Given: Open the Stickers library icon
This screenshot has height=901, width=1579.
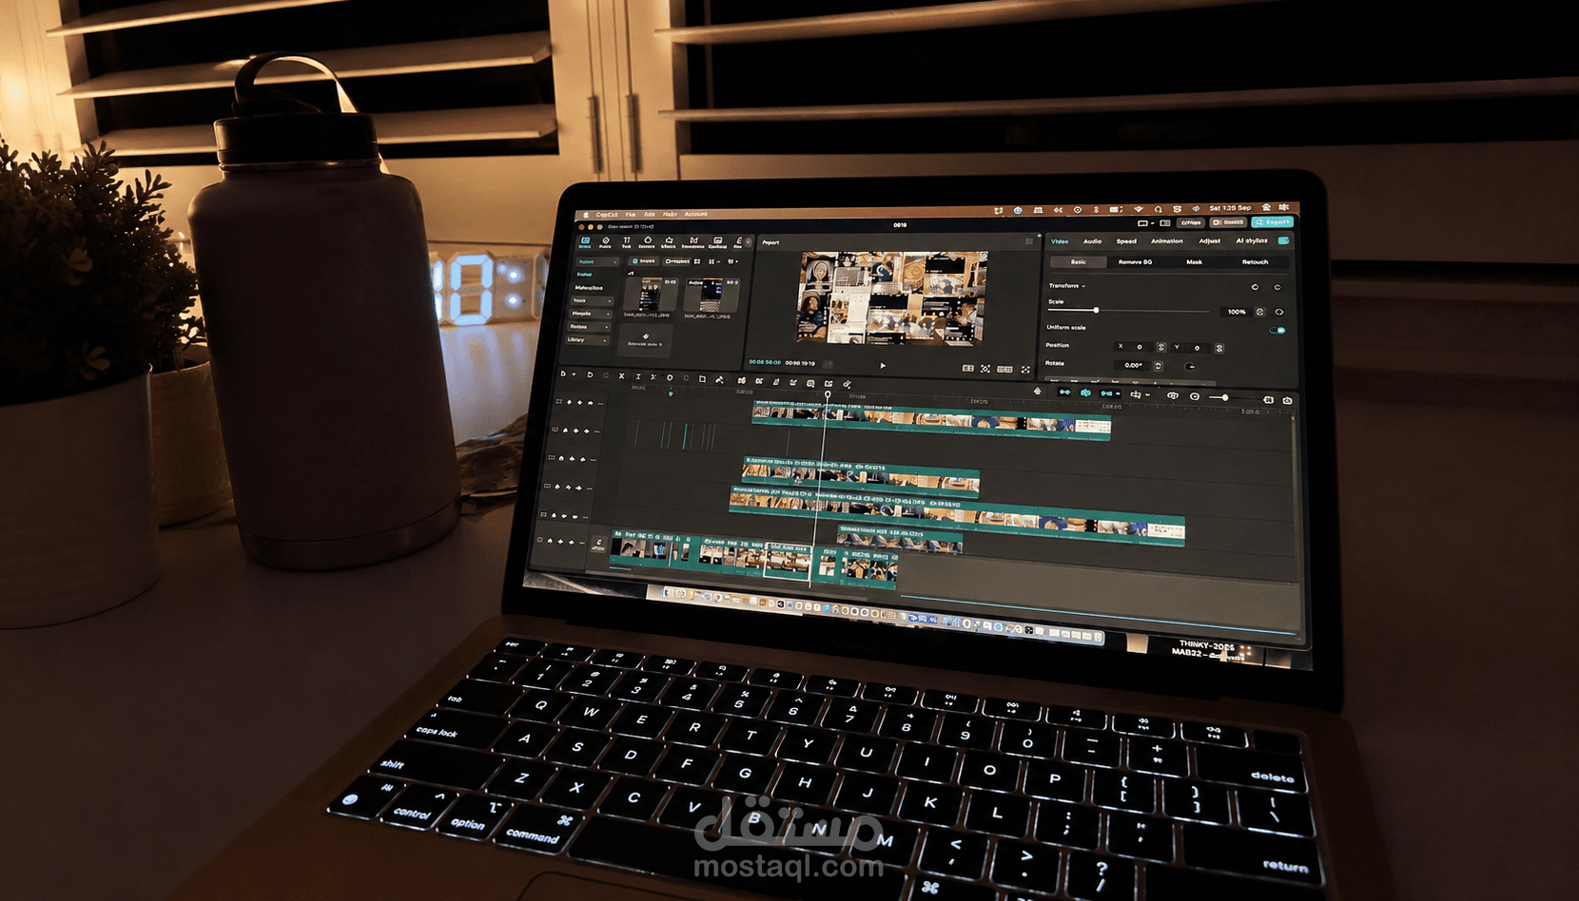Looking at the screenshot, I should pos(647,242).
